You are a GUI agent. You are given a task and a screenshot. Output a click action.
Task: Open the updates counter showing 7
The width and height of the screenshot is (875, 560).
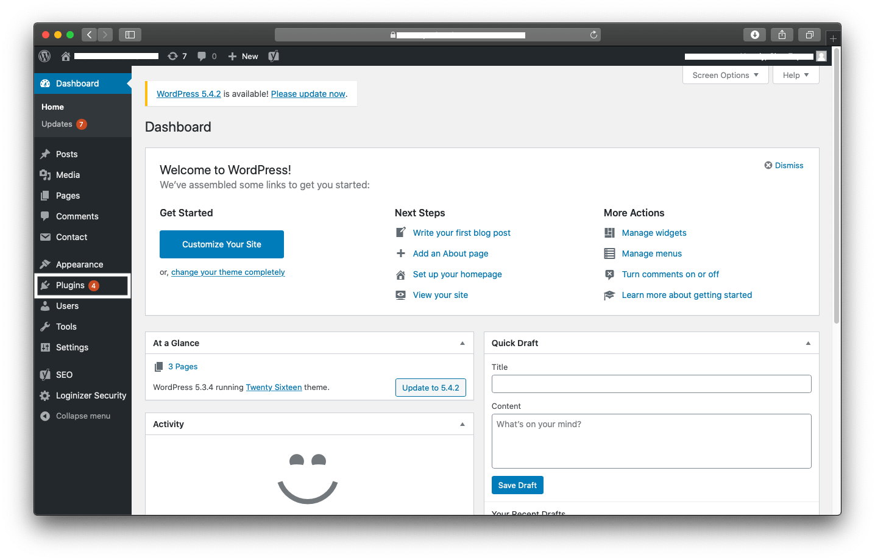177,56
